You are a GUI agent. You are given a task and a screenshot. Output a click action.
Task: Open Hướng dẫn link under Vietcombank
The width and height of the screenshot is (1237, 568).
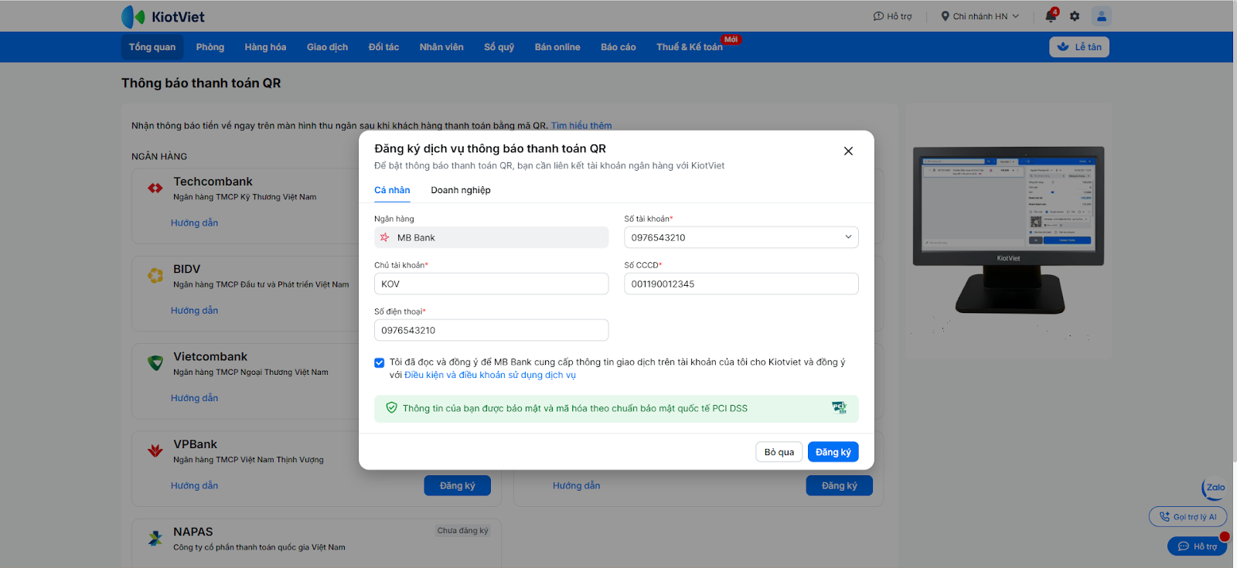[195, 398]
